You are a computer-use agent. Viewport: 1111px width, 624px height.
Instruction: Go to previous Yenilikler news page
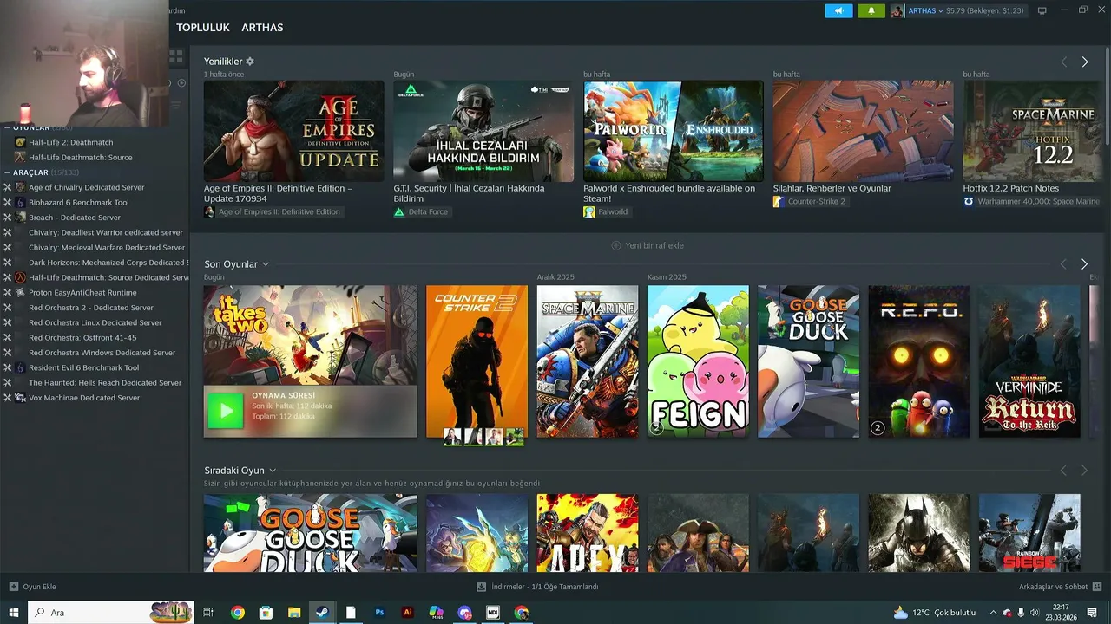click(1063, 62)
